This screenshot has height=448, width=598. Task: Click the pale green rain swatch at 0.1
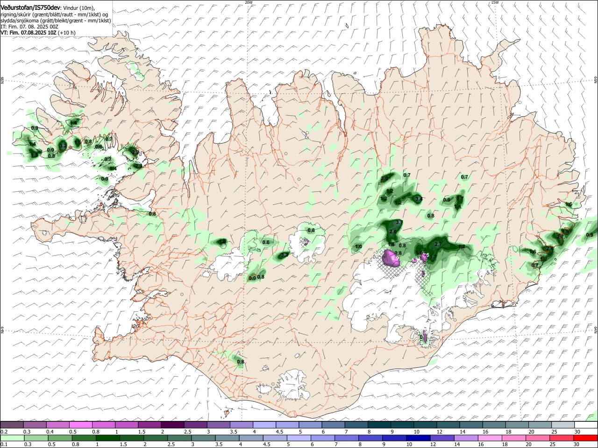pos(12,438)
